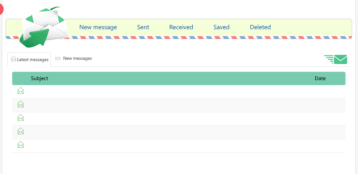
Task: Open the Saved messages folder
Action: 221,27
